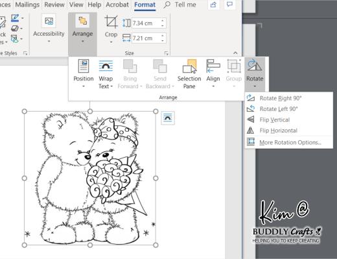
Task: Select Rotate Left 90° option
Action: [x=288, y=109]
